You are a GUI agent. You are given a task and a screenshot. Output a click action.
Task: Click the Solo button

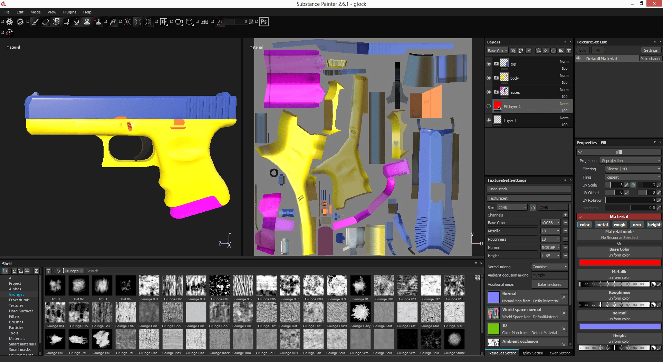(583, 50)
